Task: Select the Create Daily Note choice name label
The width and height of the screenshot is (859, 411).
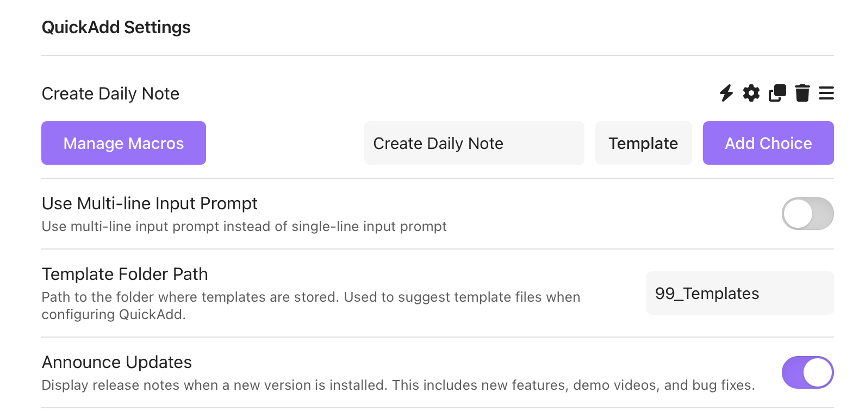Action: click(110, 94)
